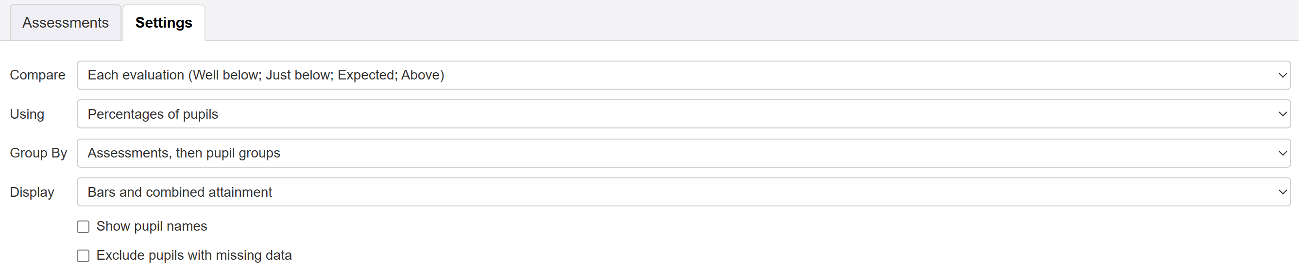Switch to the Assessments tab
Image resolution: width=1299 pixels, height=267 pixels.
coord(66,23)
